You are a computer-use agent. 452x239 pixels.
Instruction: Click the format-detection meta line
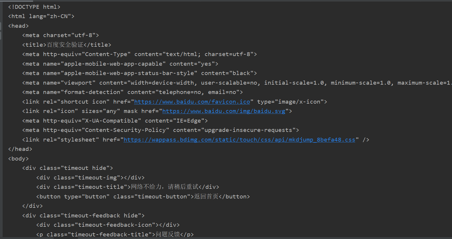click(133, 92)
